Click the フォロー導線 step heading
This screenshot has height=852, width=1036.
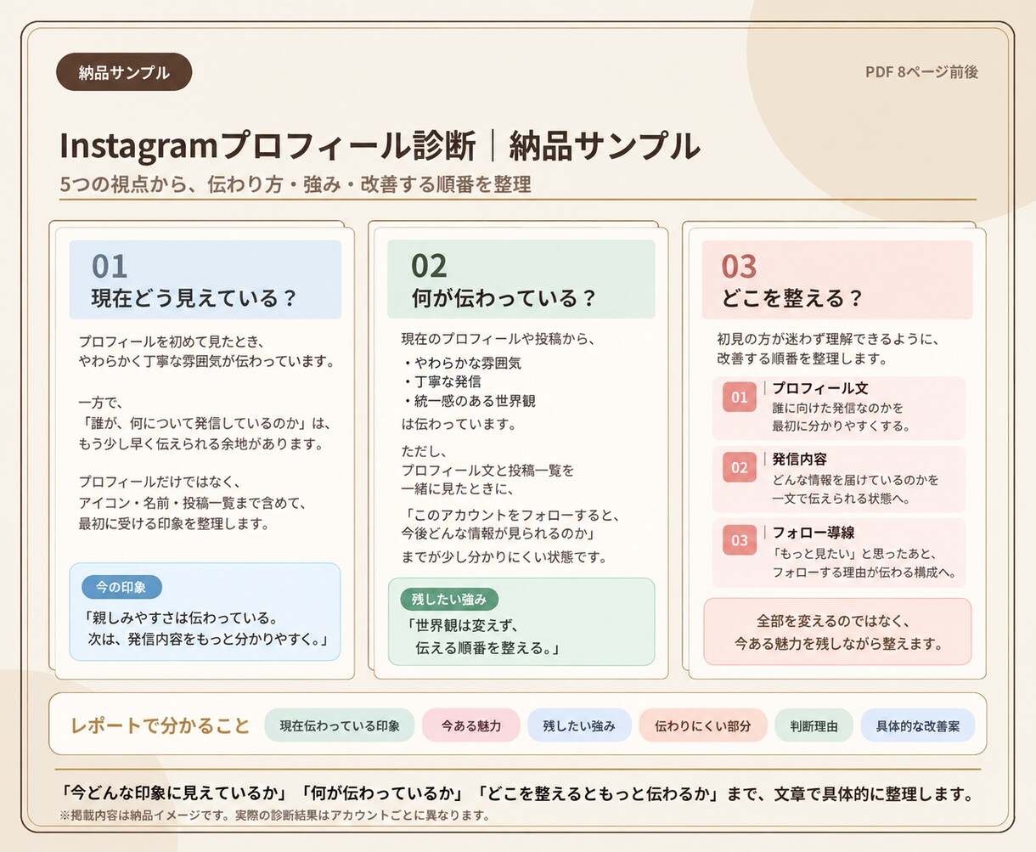pos(813,533)
